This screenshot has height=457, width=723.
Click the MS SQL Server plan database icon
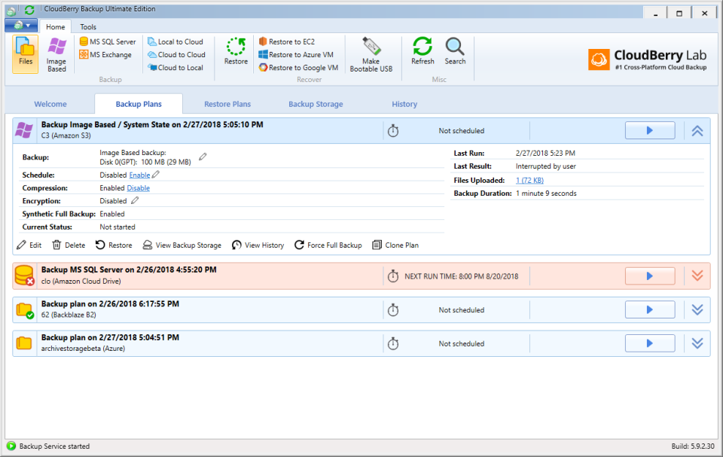24,276
